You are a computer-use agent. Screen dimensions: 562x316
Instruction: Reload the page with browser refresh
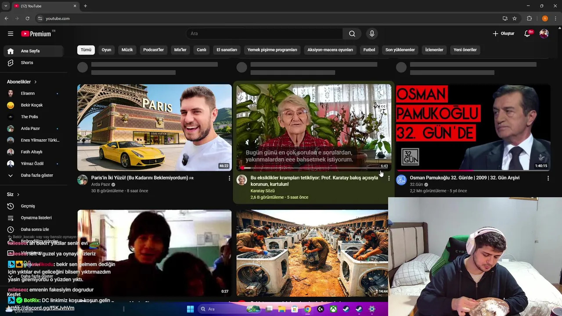pyautogui.click(x=27, y=18)
